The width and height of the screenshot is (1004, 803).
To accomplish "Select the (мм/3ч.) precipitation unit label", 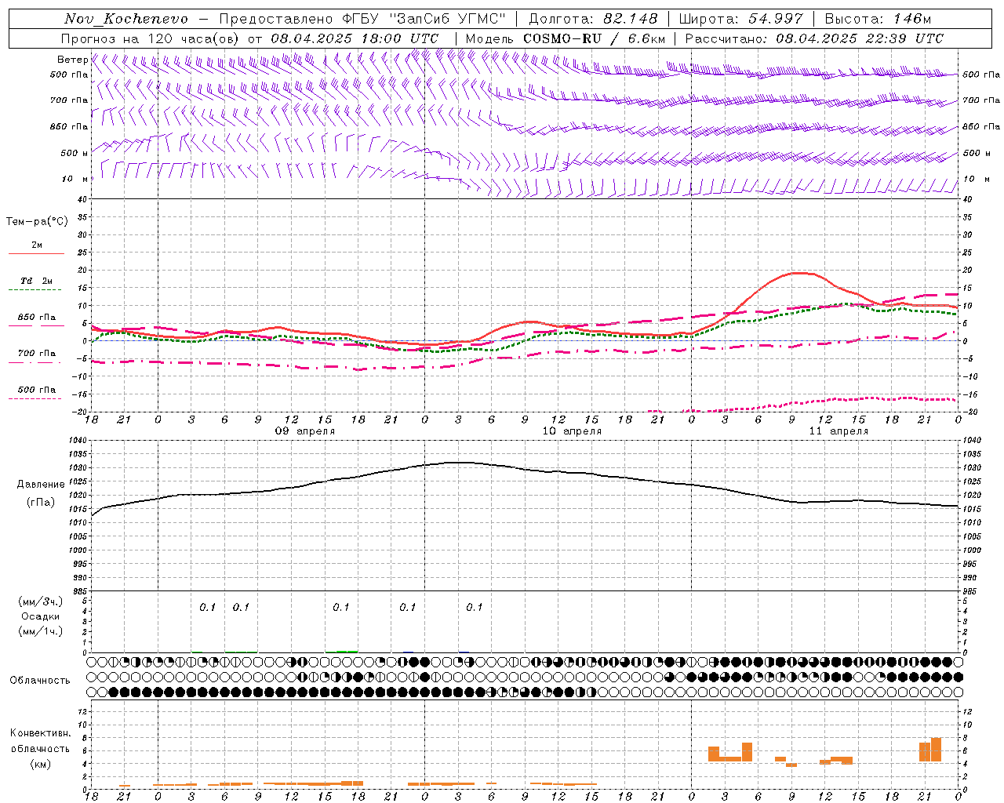I will 40,601.
